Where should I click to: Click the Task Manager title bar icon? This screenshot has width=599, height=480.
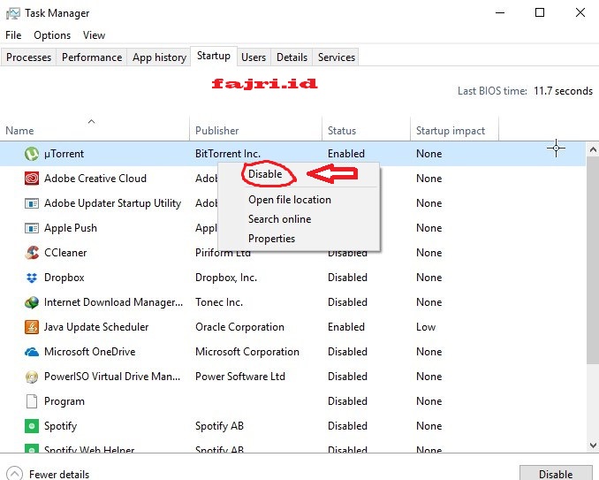(x=13, y=13)
